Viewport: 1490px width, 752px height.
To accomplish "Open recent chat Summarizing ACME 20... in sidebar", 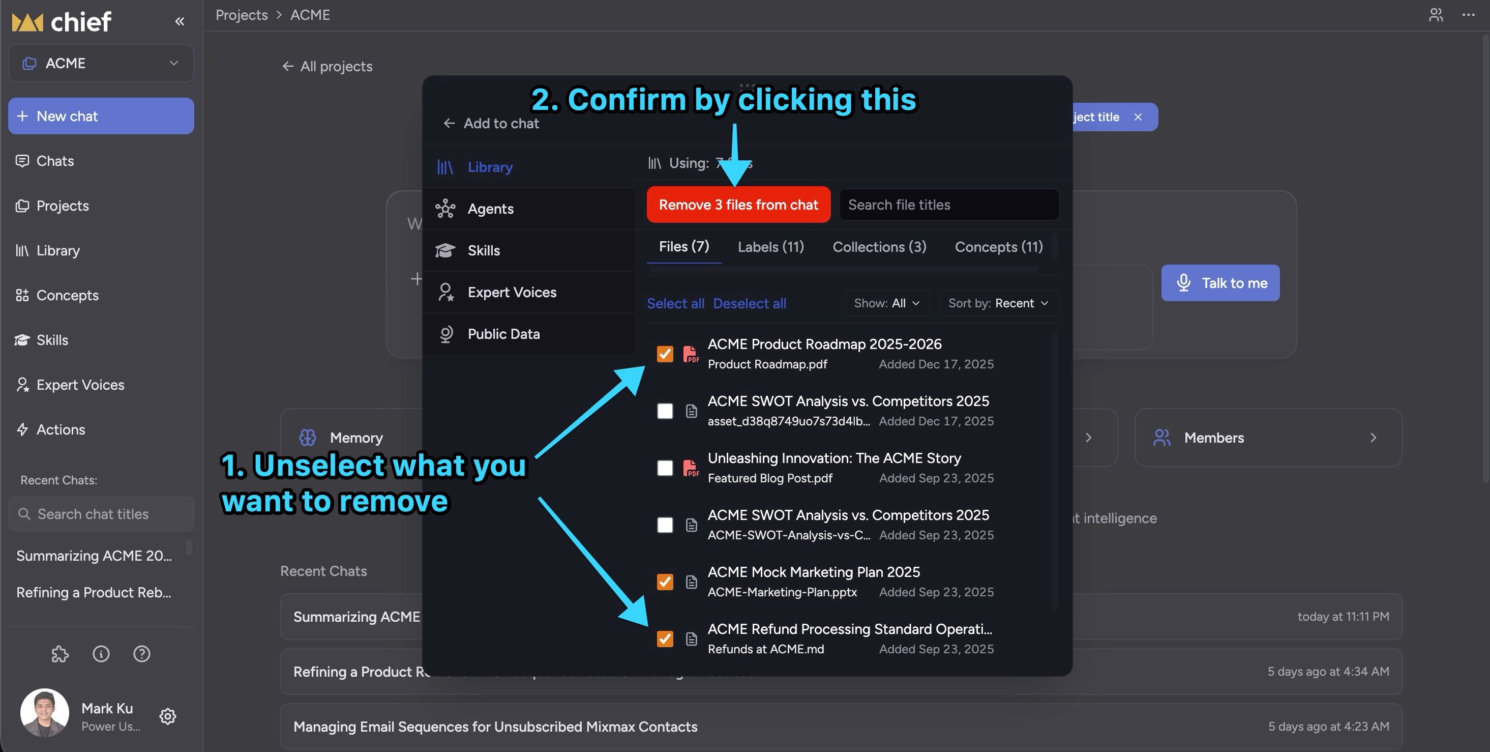I will (94, 556).
